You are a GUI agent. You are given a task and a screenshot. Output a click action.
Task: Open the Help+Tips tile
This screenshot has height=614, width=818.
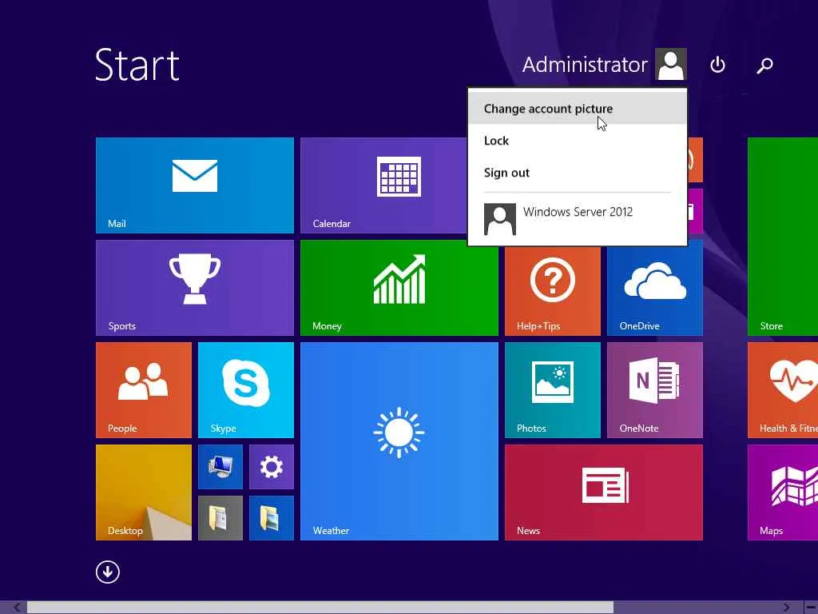click(x=553, y=291)
